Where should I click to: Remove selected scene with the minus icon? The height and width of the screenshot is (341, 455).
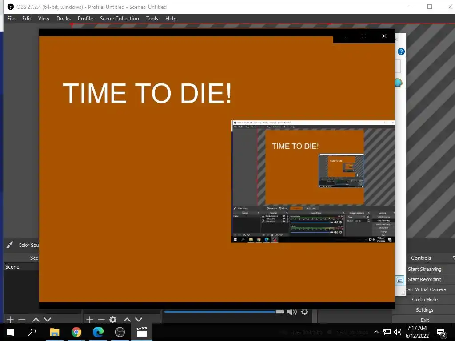[22, 320]
